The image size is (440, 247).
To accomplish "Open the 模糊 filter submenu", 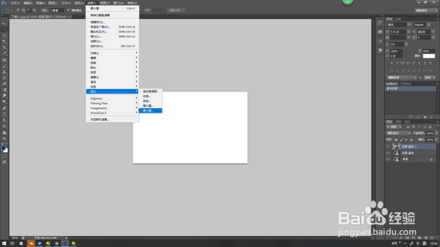I will [x=112, y=58].
